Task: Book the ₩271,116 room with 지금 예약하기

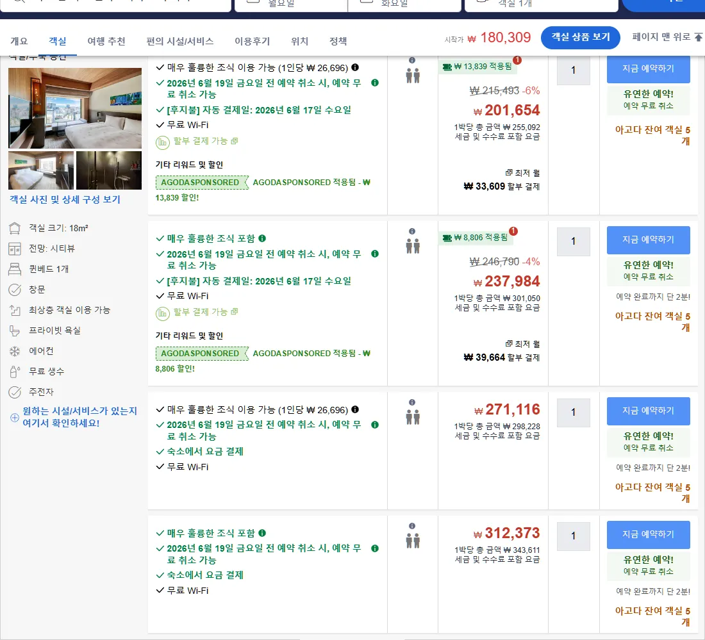Action: click(649, 411)
